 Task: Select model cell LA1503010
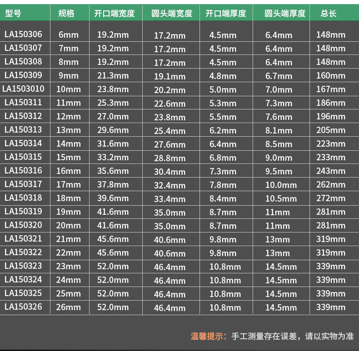[x=23, y=89]
